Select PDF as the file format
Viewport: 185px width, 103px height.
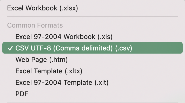pyautogui.click(x=92, y=94)
